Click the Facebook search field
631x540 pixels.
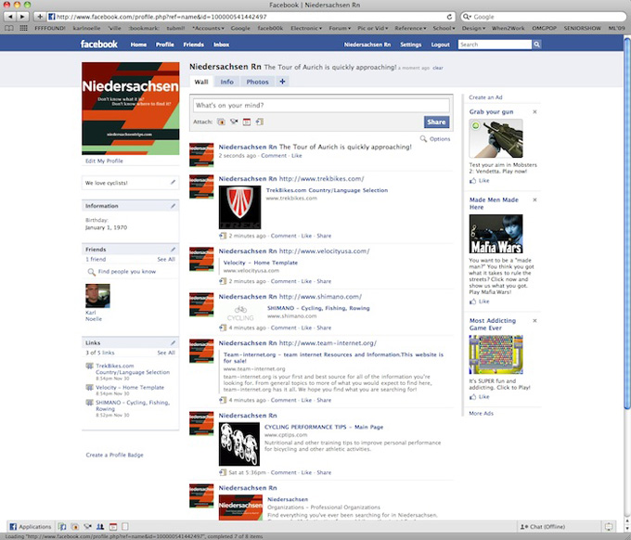[x=495, y=45]
